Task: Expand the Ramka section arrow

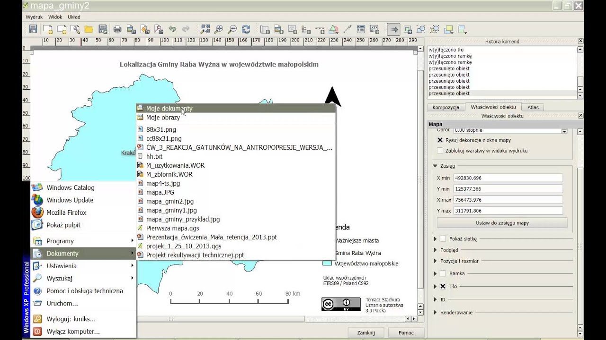Action: coord(435,273)
